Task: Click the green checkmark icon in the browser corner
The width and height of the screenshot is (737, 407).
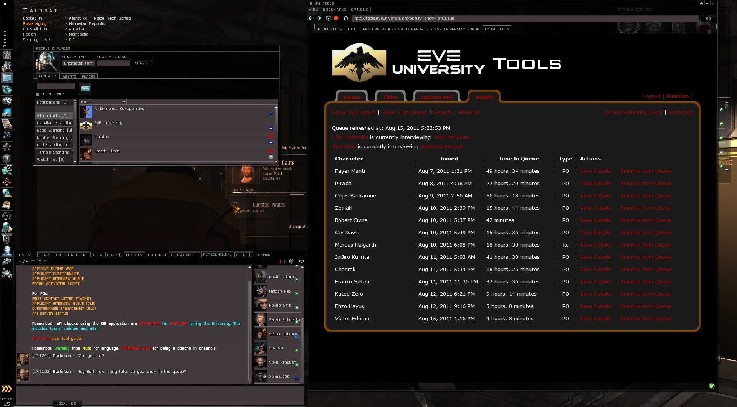Action: [x=712, y=386]
